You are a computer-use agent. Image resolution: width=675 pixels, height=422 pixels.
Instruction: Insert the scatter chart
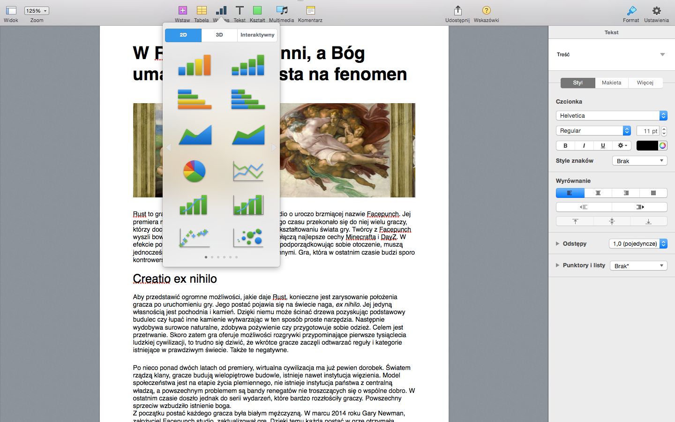coord(195,238)
